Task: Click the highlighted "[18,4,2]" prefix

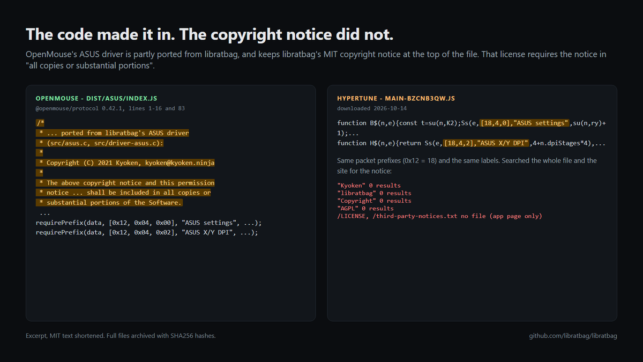Action: pyautogui.click(x=459, y=143)
